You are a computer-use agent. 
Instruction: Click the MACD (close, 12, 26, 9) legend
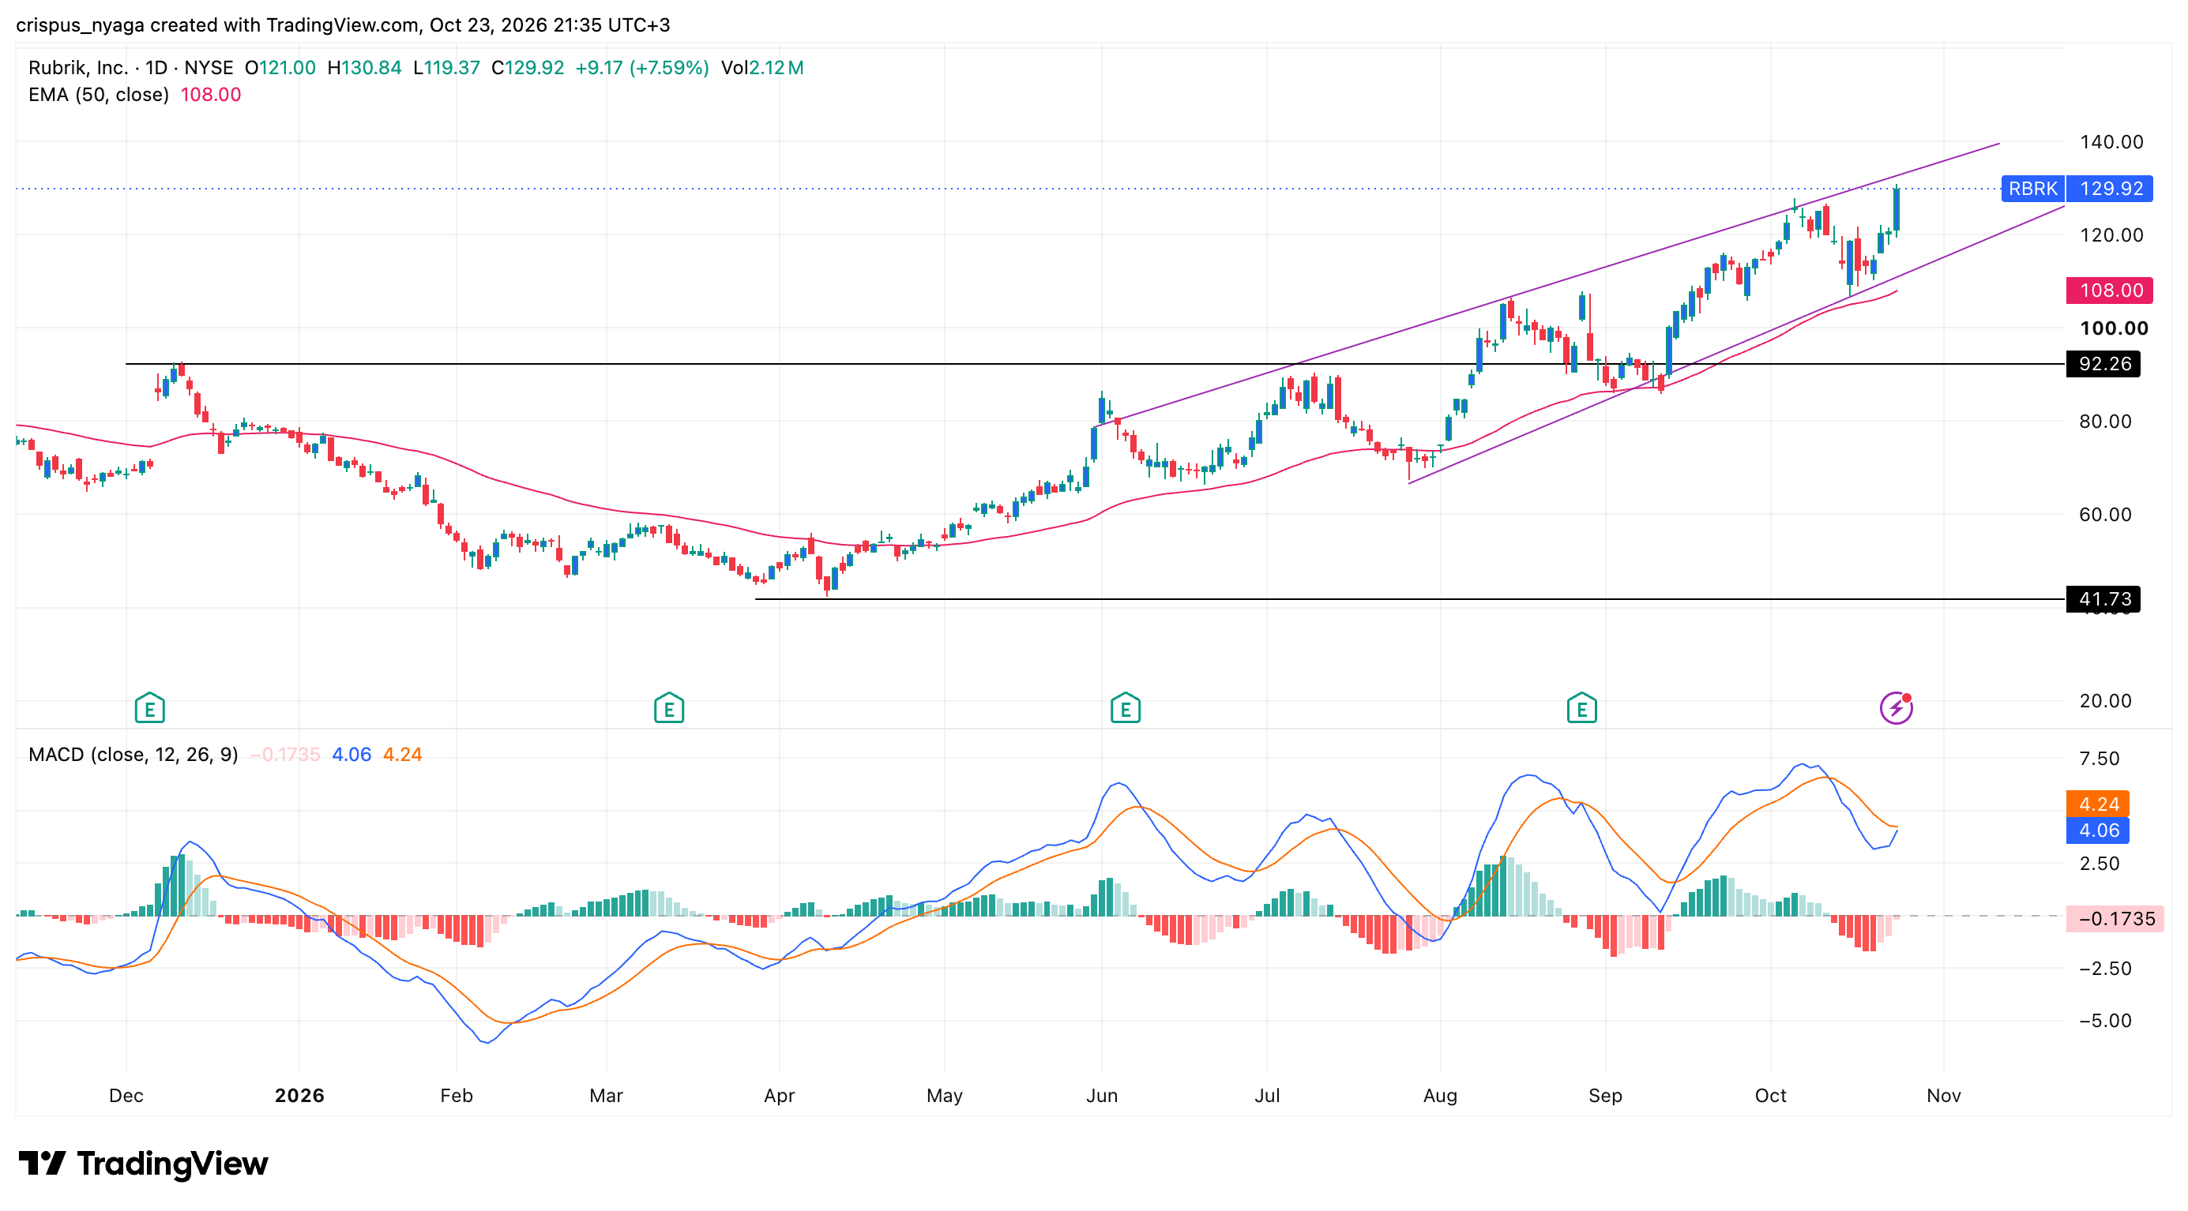(133, 755)
